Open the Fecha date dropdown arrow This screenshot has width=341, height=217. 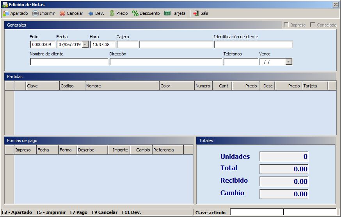pyautogui.click(x=85, y=44)
